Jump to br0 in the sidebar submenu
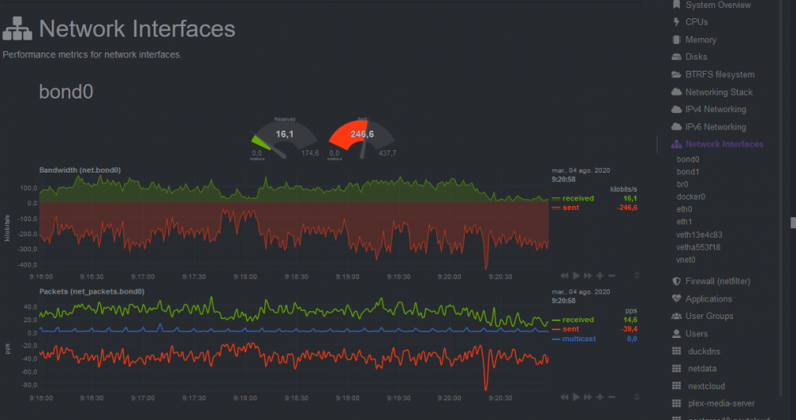The height and width of the screenshot is (420, 796). [x=682, y=184]
